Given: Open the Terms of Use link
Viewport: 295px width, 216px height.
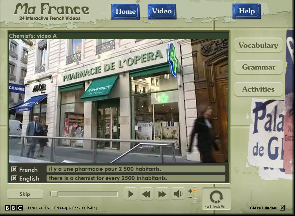Looking at the screenshot, I should [38, 208].
